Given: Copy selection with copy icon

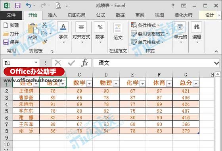Looking at the screenshot, I should pos(44,34).
